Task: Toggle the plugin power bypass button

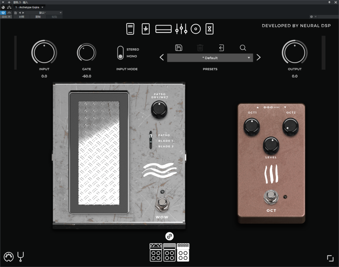Action: [x=3, y=13]
